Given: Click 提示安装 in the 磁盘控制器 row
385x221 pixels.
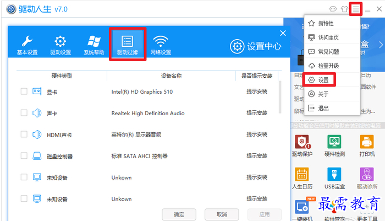Looking at the screenshot, I should click(x=257, y=156).
